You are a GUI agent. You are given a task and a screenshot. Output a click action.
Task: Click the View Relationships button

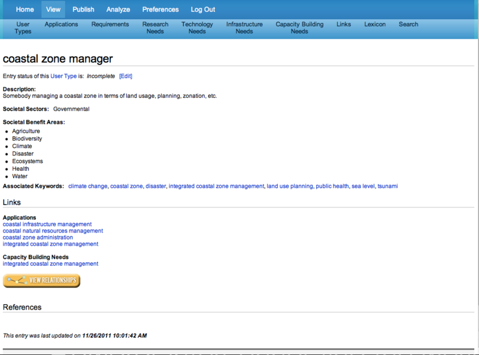(x=41, y=280)
